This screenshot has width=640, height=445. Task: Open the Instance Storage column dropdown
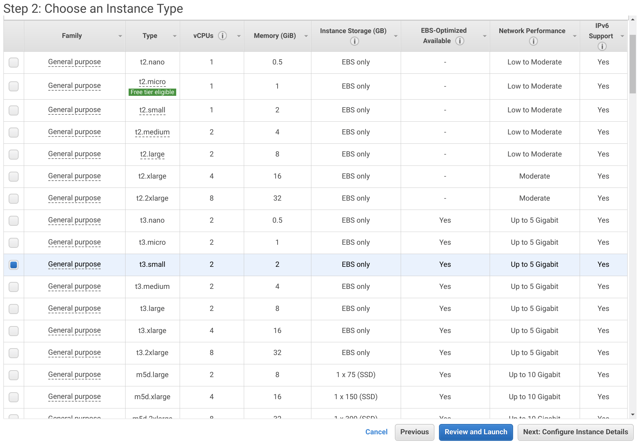pos(396,36)
